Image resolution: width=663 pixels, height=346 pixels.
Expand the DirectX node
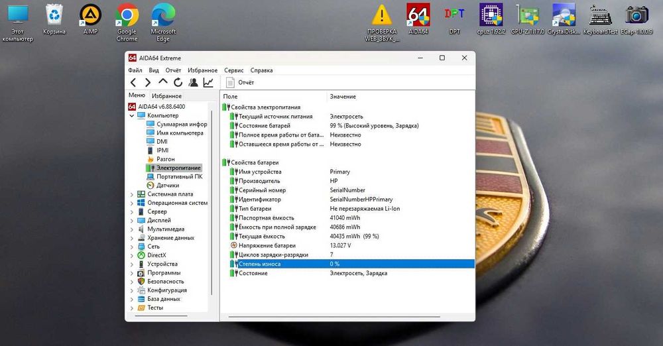click(131, 255)
